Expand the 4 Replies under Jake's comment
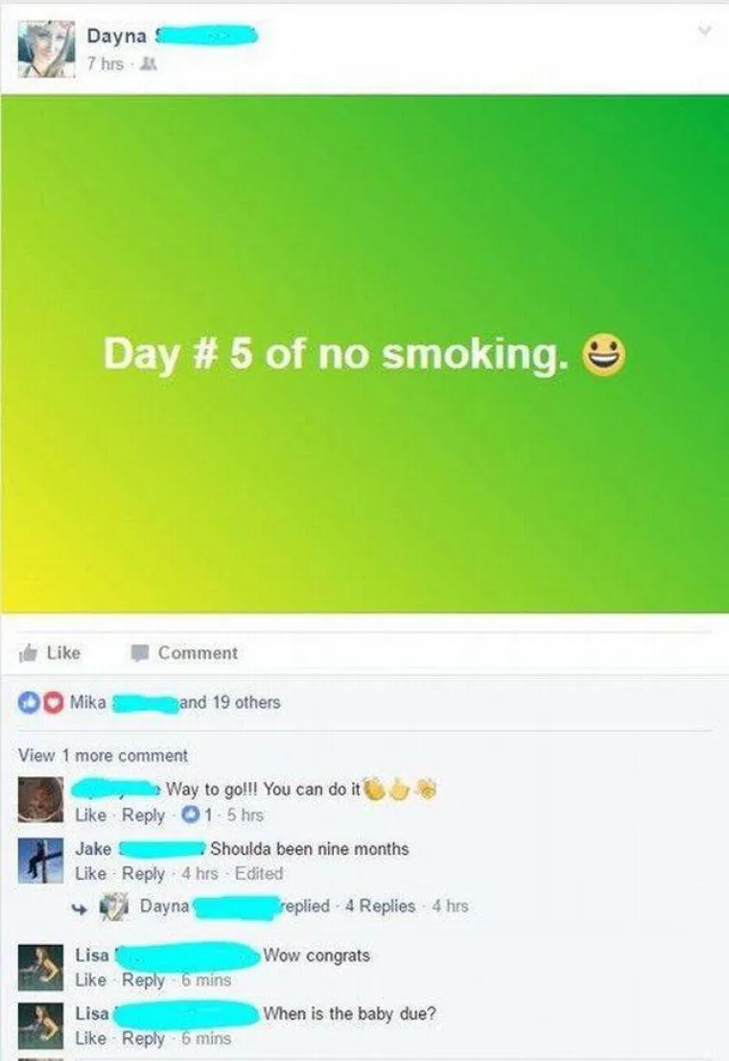729x1061 pixels. [381, 906]
